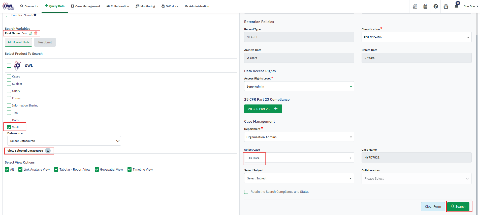Enable the Free Text Search checkbox
The image size is (480, 215).
click(x=8, y=15)
